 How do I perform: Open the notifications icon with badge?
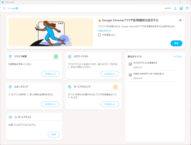[x=181, y=8]
